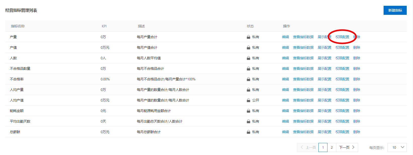The width and height of the screenshot is (413, 155).
Task: Open 查看指标数据 for 人数 row
Action: [303, 58]
